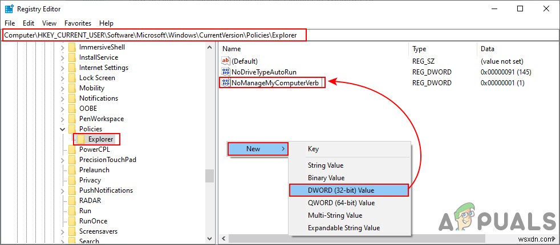Select the NoManageMyComputerVerb value name
The height and width of the screenshot is (245, 560).
coord(275,83)
